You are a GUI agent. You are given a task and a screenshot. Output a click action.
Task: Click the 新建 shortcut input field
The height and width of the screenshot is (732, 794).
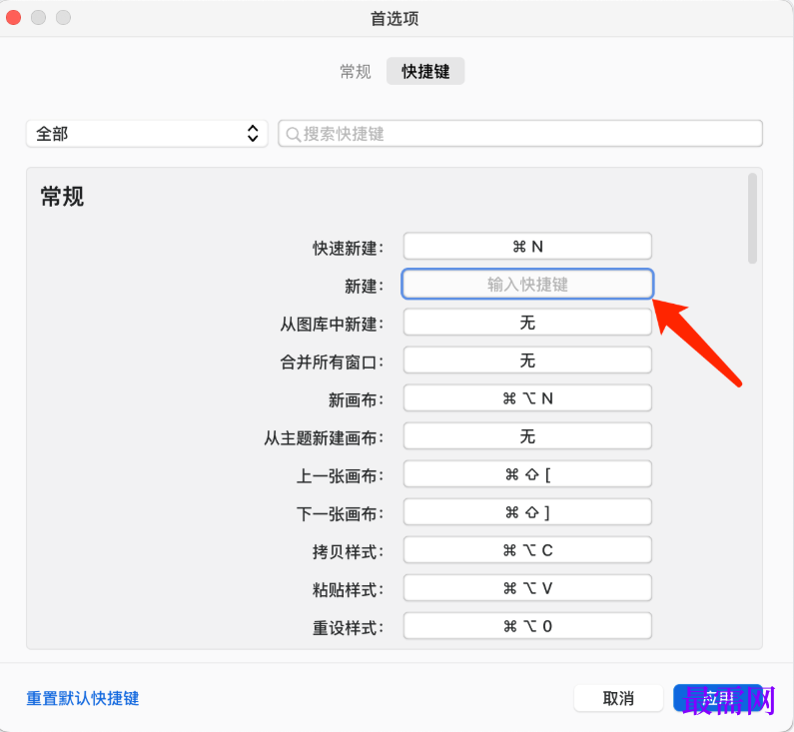pos(527,284)
